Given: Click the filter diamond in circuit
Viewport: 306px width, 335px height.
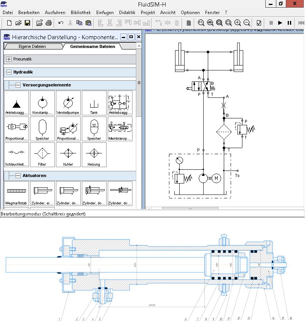Looking at the screenshot, I should pos(224,132).
